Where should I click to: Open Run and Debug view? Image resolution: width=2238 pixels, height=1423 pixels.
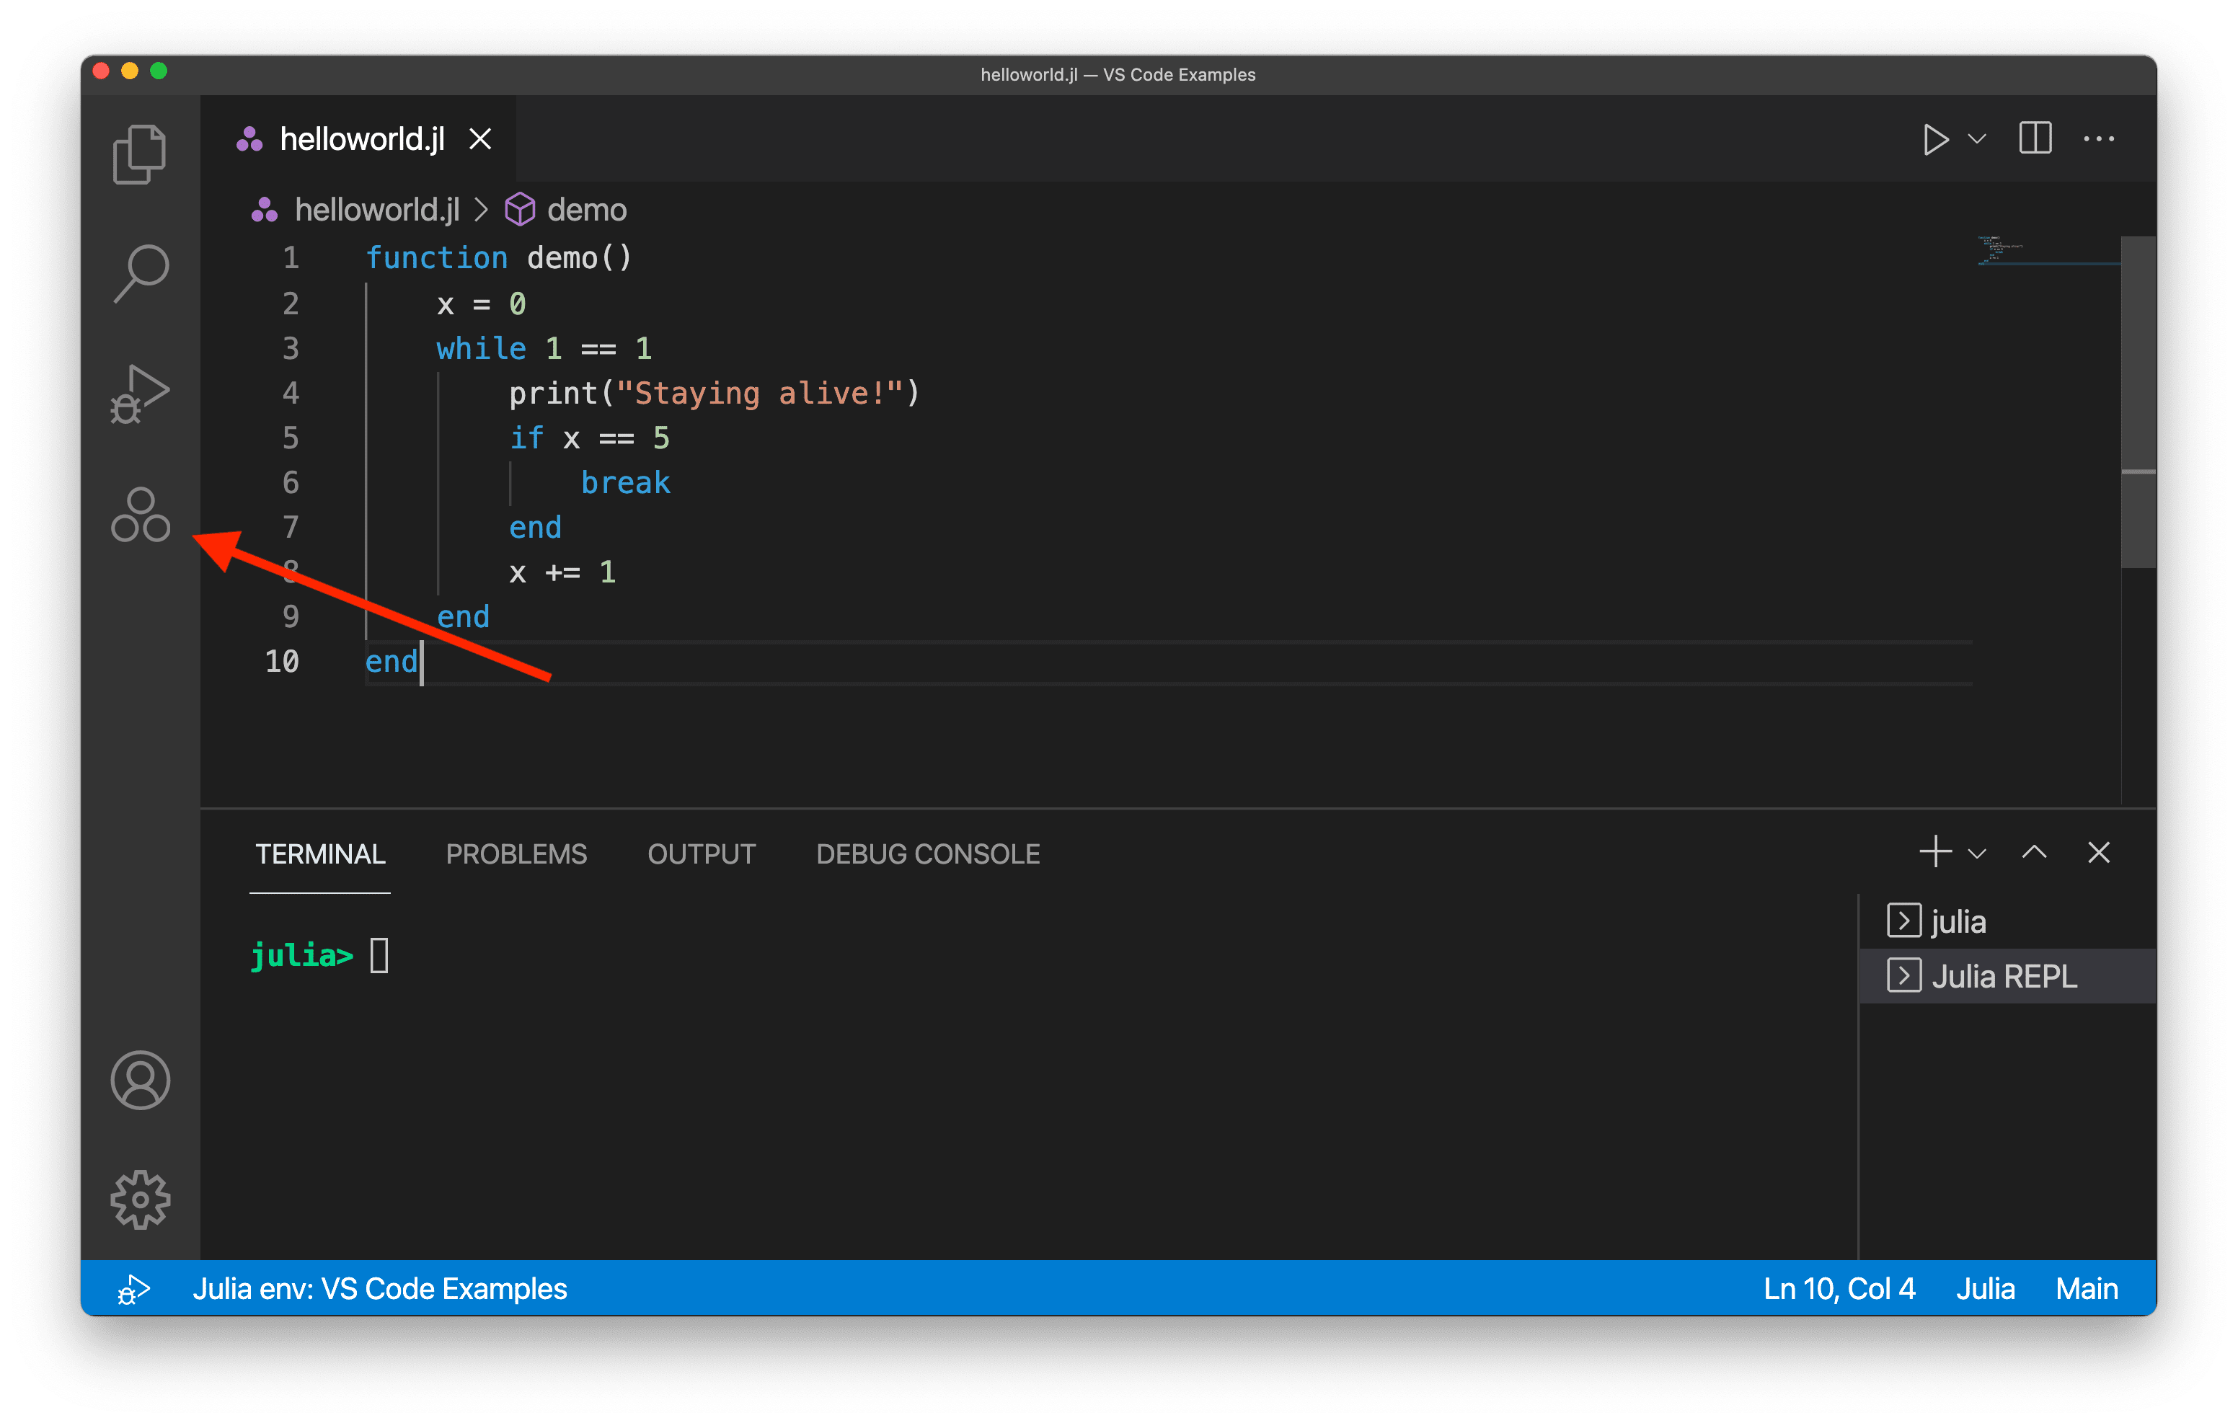click(141, 393)
